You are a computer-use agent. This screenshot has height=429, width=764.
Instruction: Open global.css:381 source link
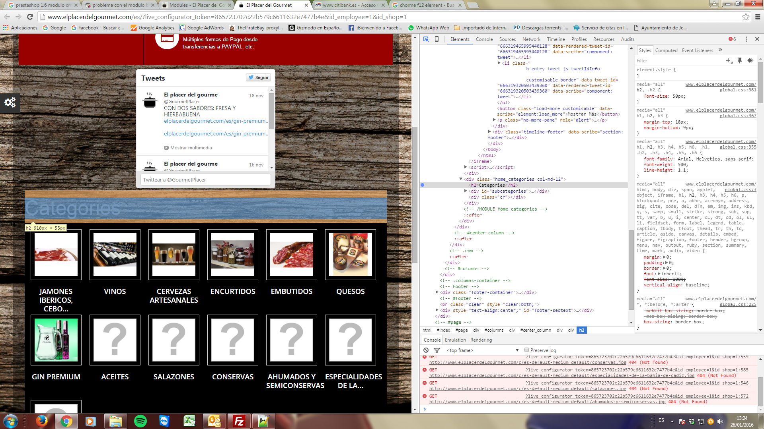(x=737, y=90)
